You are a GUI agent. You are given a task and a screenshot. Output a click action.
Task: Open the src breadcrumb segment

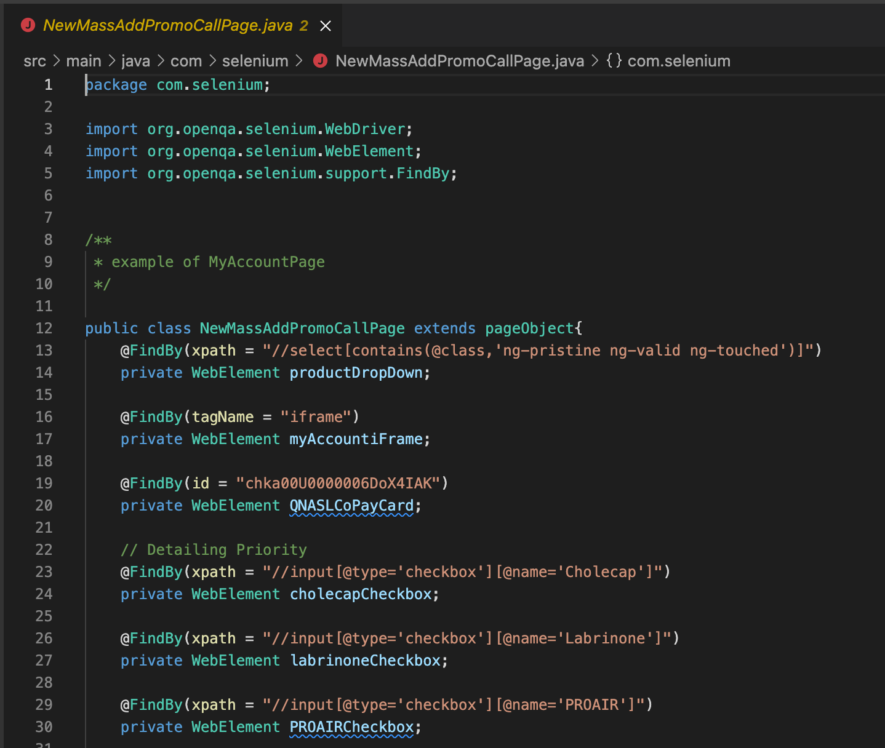coord(34,61)
